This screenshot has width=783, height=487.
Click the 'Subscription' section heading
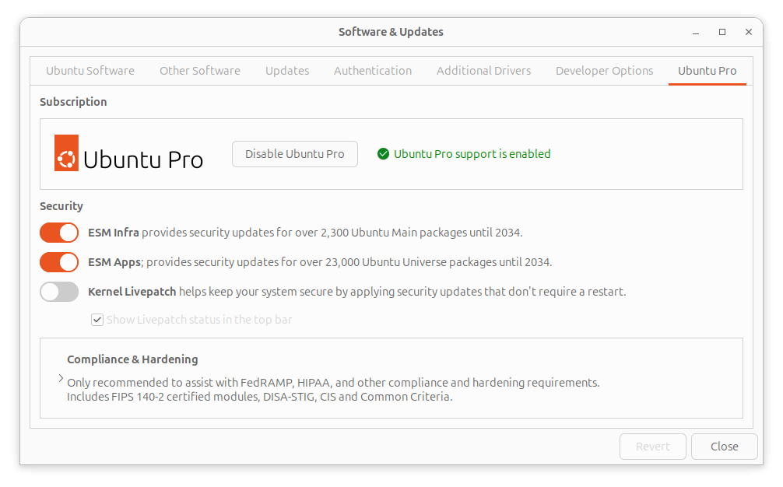point(73,102)
